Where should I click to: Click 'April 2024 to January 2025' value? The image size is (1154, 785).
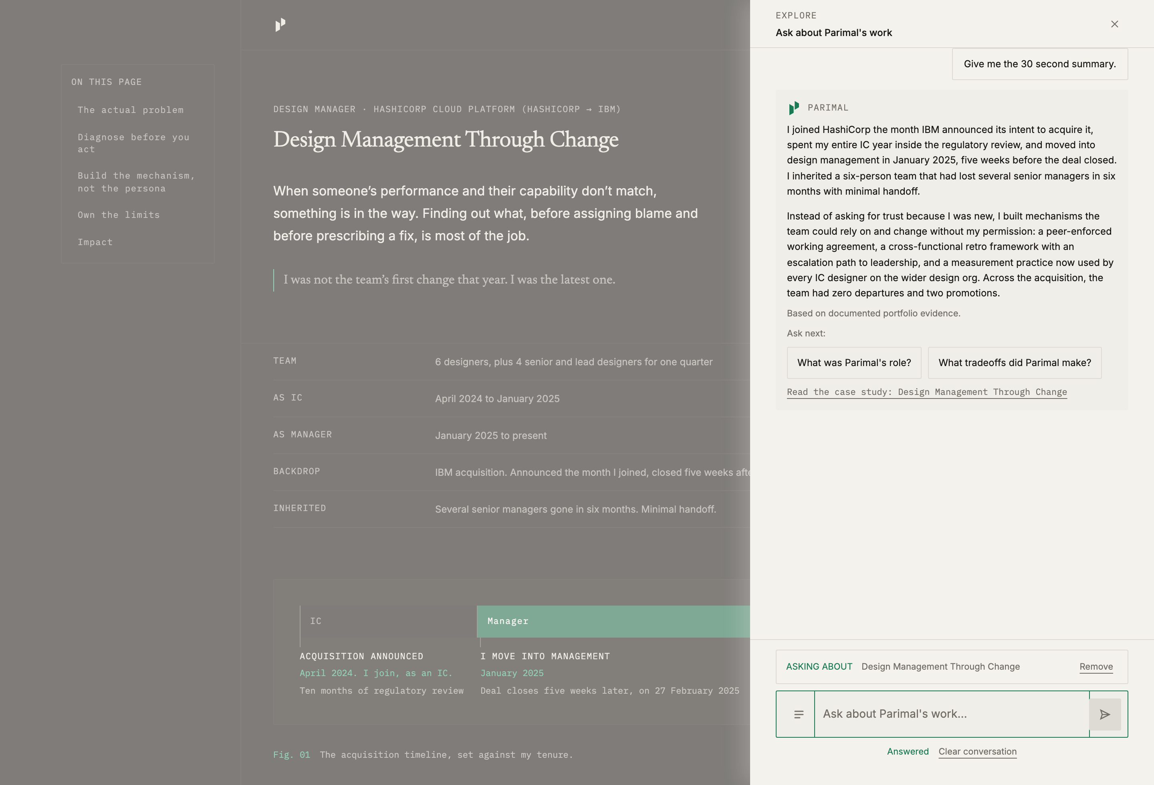pos(497,399)
